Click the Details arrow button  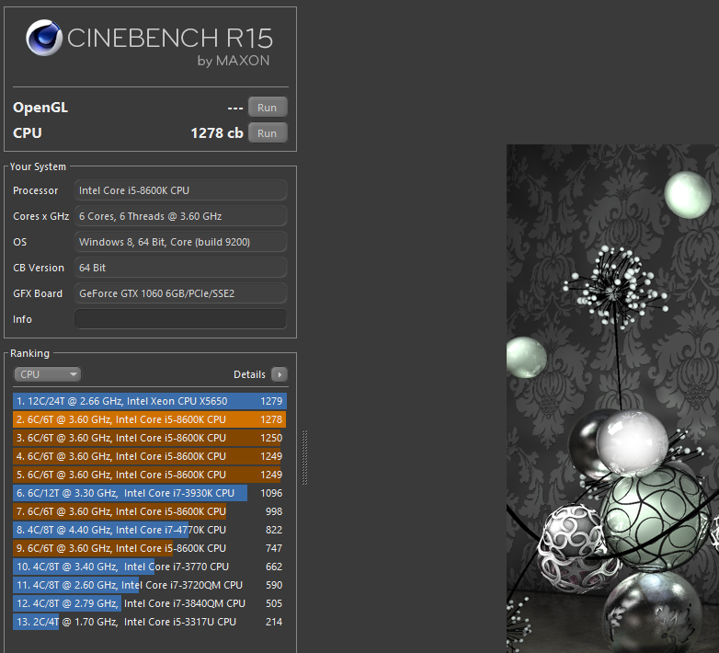[280, 374]
